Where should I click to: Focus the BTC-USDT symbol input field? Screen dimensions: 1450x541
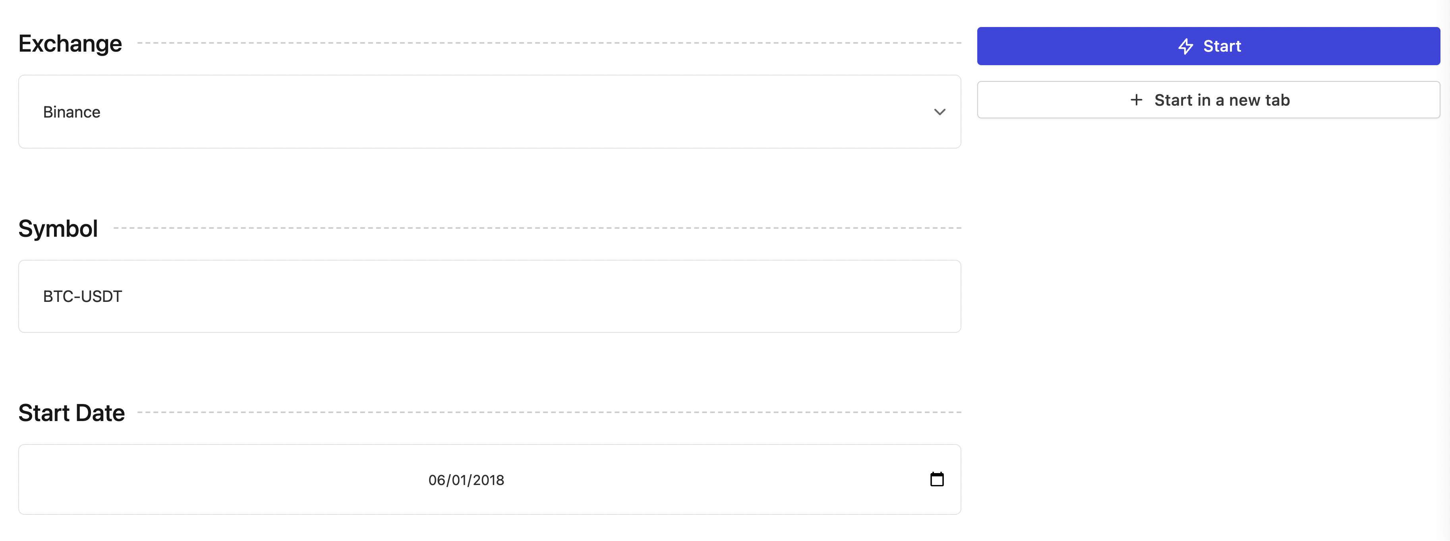489,296
